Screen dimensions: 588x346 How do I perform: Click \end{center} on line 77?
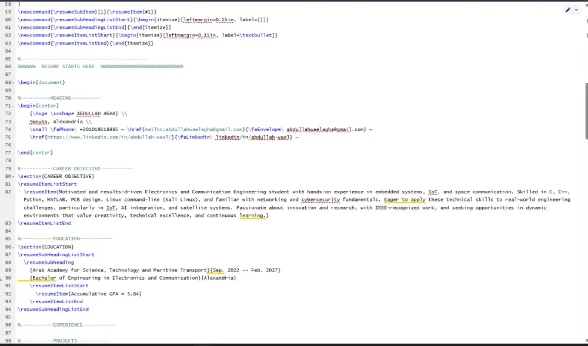[35, 153]
